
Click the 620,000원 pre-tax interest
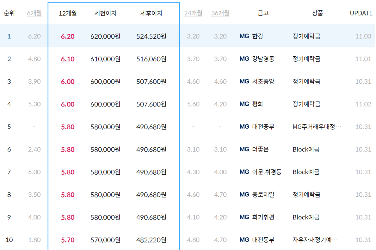pos(105,36)
